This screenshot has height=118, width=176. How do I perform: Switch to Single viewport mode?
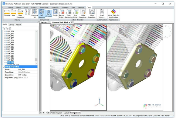(x=55, y=13)
